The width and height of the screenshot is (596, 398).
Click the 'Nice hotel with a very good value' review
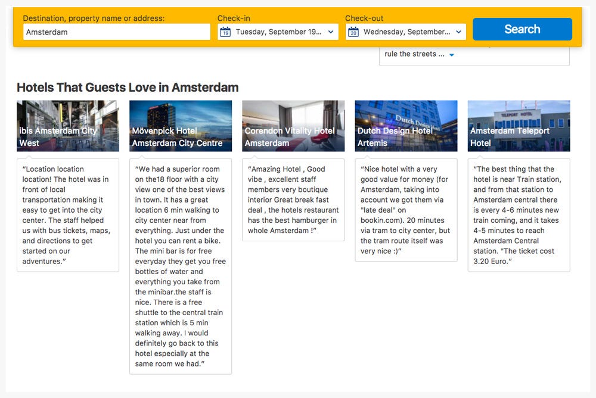click(406, 210)
